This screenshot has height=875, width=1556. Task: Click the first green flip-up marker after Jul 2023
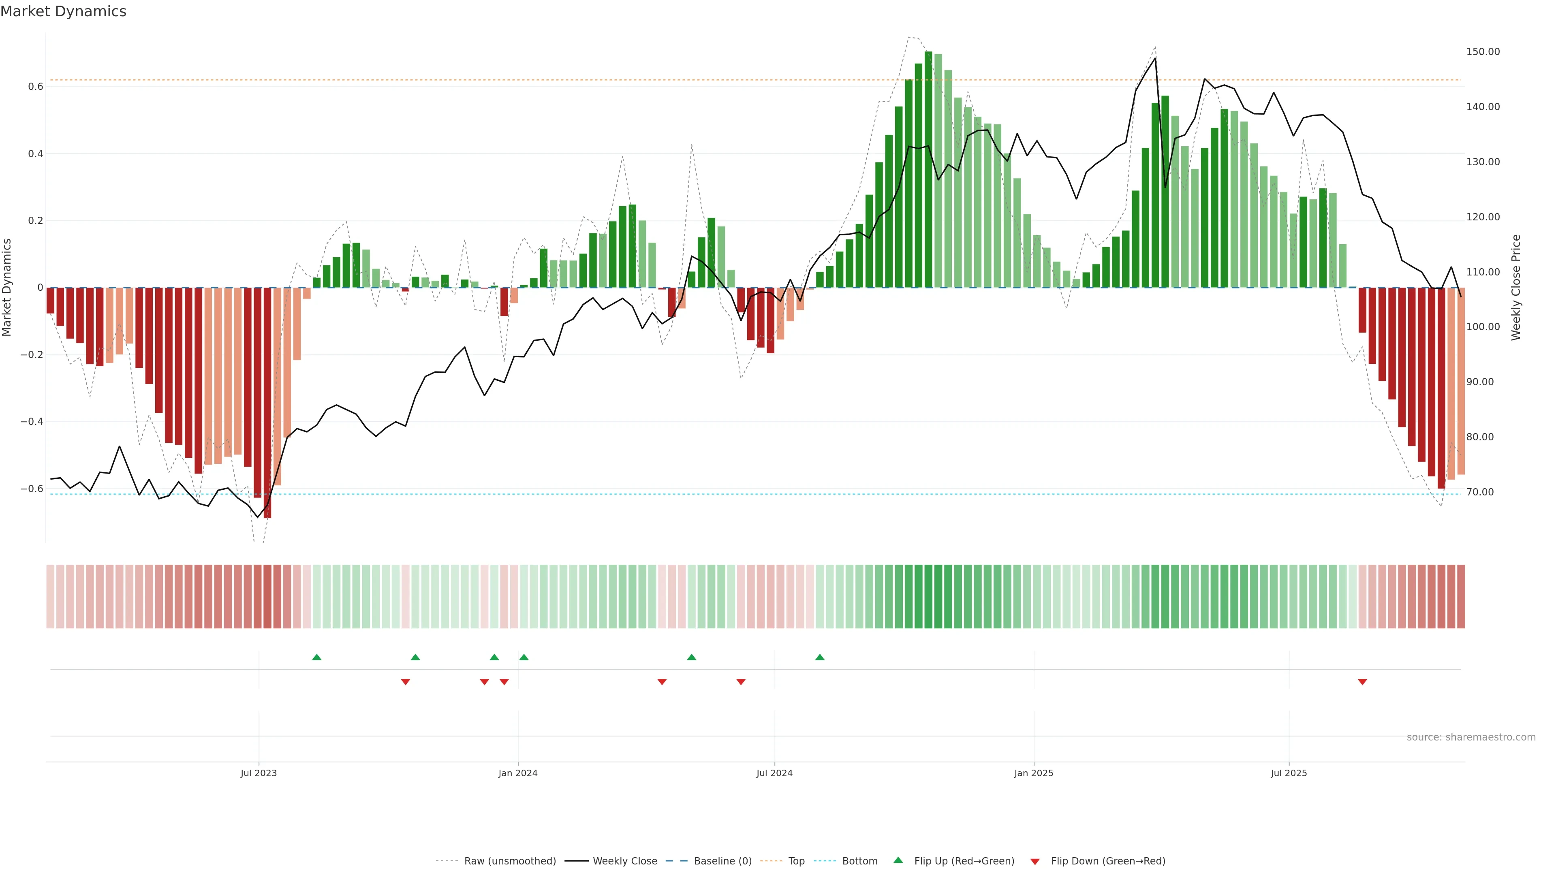[x=316, y=657]
